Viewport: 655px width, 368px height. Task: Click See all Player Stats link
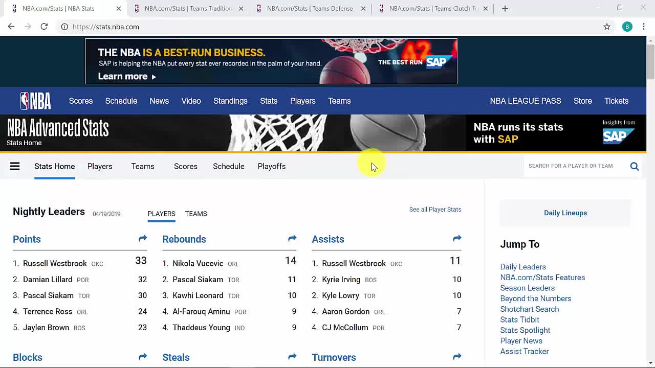[x=435, y=210]
